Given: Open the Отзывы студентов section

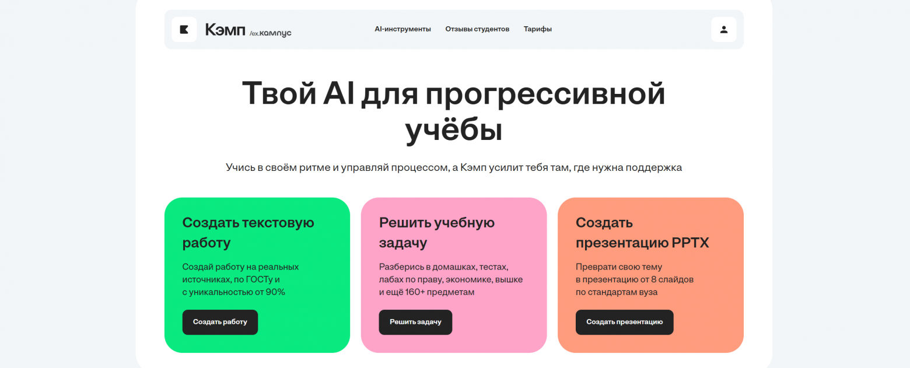Looking at the screenshot, I should [x=477, y=29].
